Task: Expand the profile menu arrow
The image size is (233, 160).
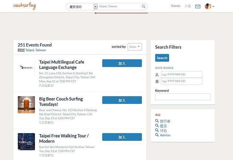Action: point(214,7)
